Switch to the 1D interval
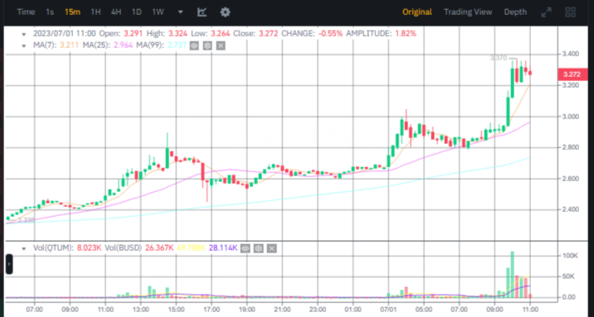The image size is (594, 317). pos(136,12)
